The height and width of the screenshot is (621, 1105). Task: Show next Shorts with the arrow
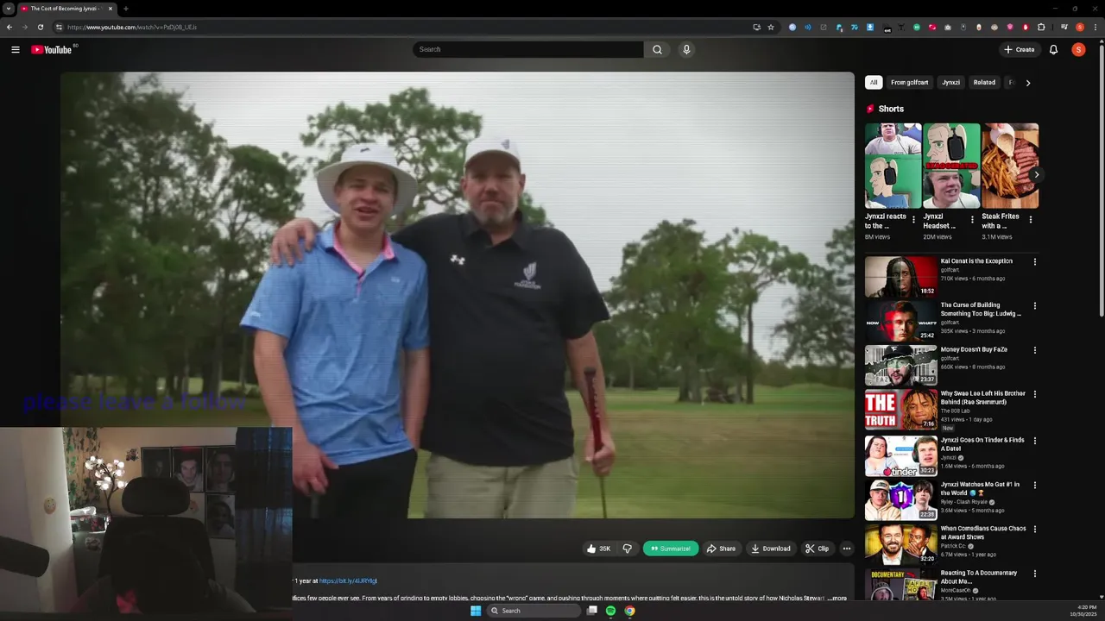1036,175
